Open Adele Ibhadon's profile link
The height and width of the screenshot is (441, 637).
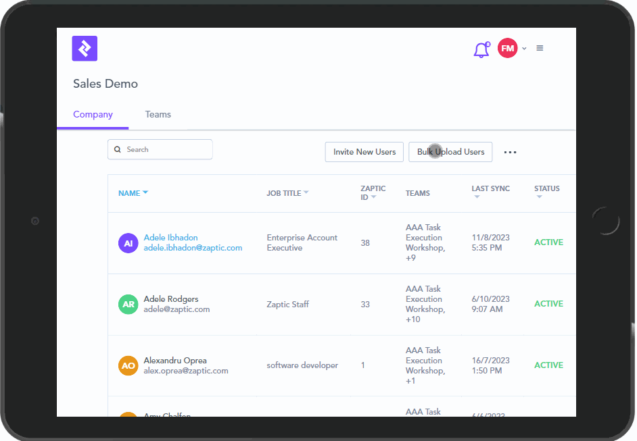click(170, 238)
